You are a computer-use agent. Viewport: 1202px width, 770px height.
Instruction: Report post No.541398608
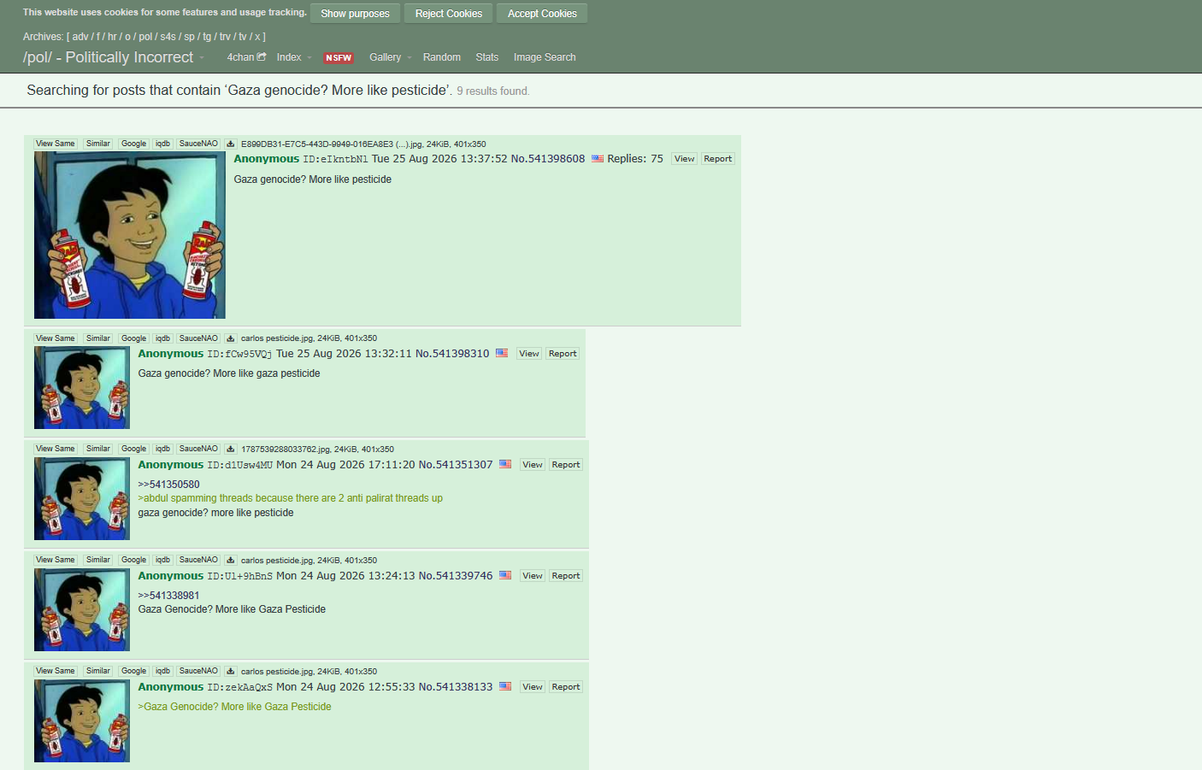[718, 159]
